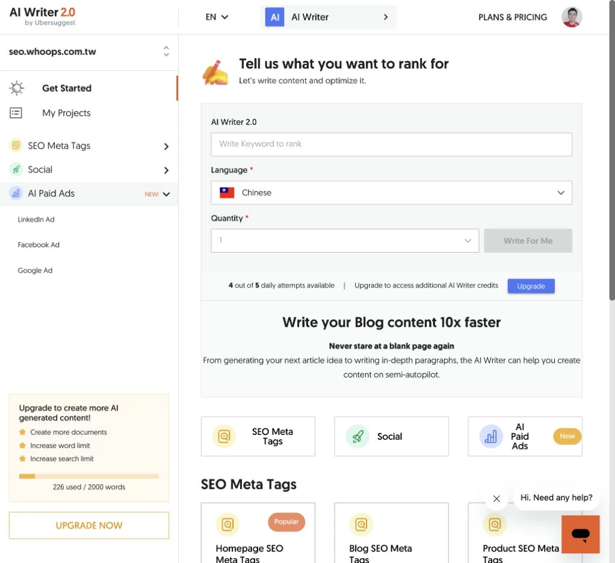Open the Social category card
615x563 pixels.
click(391, 436)
